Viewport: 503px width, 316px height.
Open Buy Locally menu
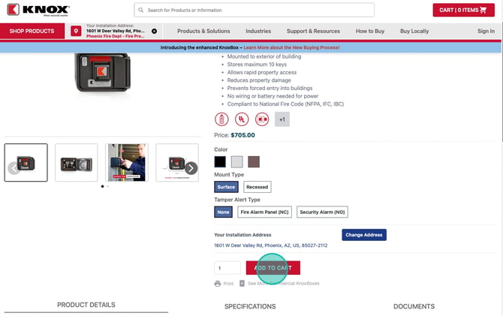point(414,31)
